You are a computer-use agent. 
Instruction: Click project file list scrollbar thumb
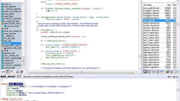click(178, 24)
